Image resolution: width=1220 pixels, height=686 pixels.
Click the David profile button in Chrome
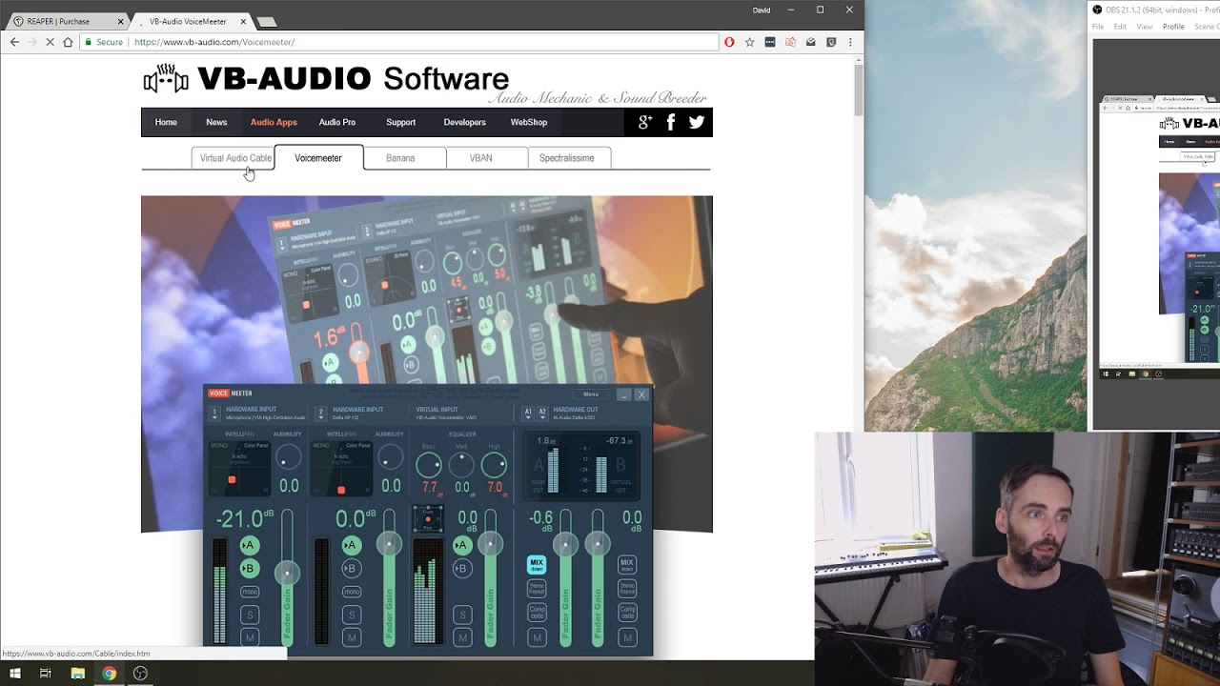click(x=762, y=10)
